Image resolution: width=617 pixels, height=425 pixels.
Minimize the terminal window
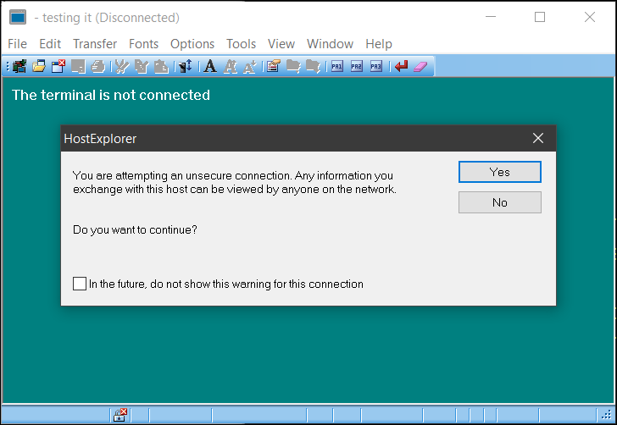tap(491, 17)
